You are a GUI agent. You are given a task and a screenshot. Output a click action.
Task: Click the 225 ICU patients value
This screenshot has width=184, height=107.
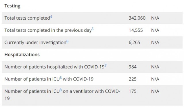(x=133, y=79)
